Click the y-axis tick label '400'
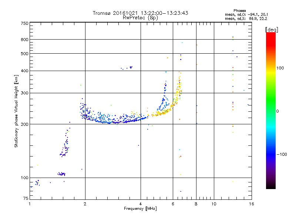The height and width of the screenshot is (222, 296). pyautogui.click(x=24, y=71)
